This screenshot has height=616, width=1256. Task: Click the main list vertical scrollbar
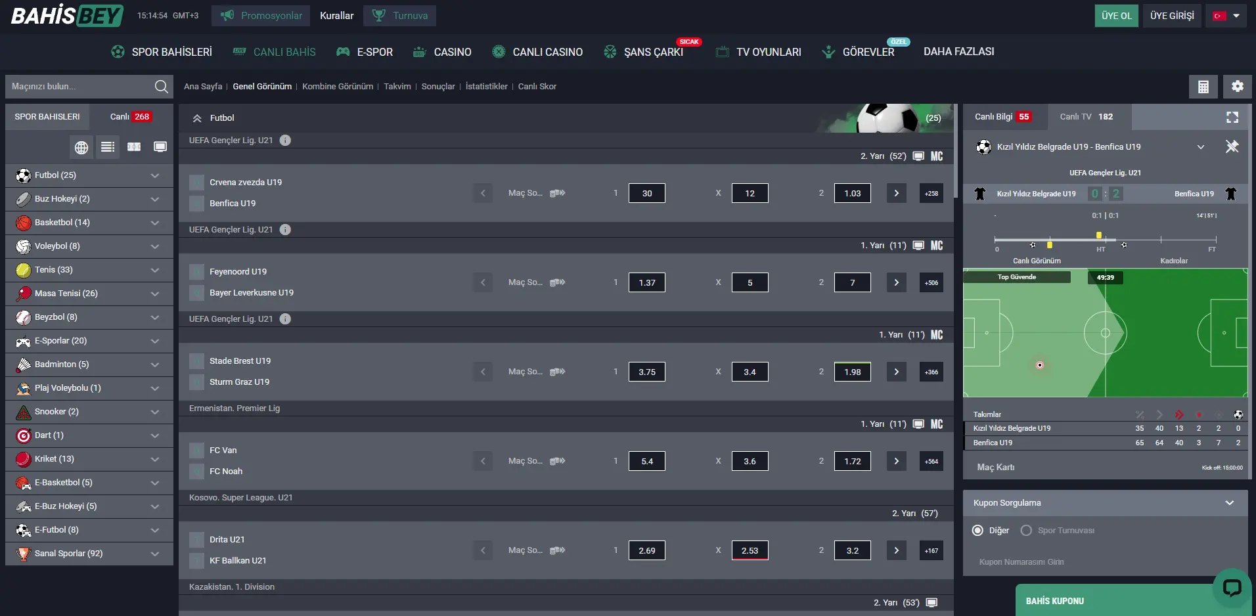coord(956,151)
